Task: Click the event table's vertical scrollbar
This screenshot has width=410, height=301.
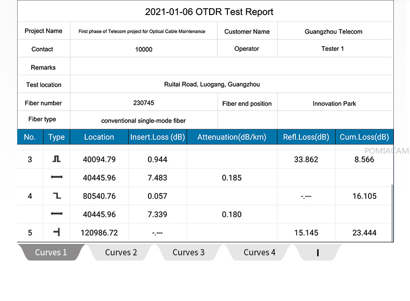Action: click(x=392, y=213)
